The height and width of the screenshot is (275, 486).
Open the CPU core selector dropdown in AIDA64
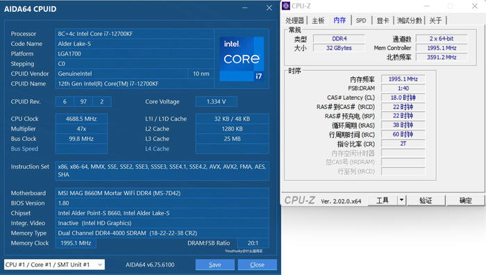tap(54, 265)
